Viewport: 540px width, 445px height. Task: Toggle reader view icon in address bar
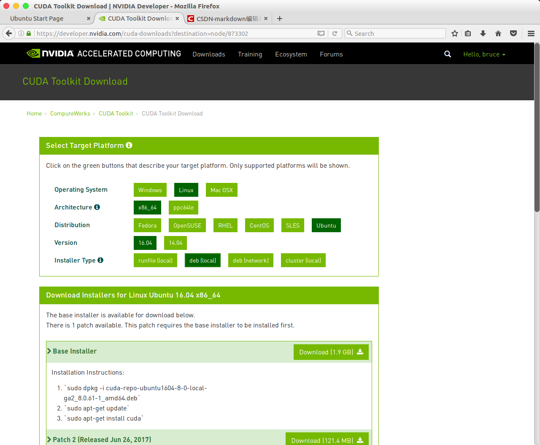click(x=321, y=33)
